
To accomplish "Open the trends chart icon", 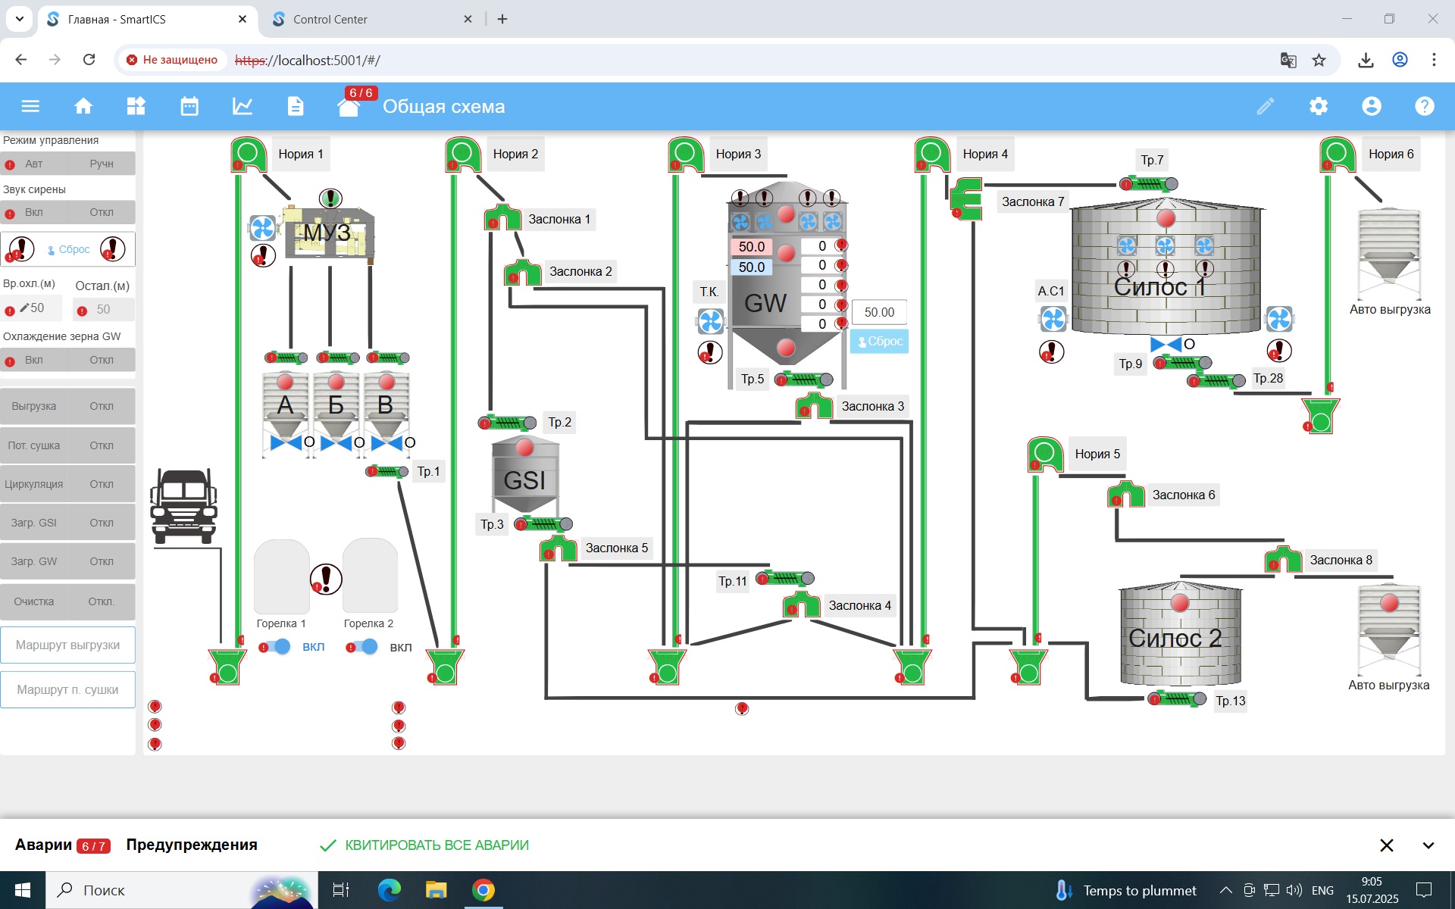I will 242,106.
